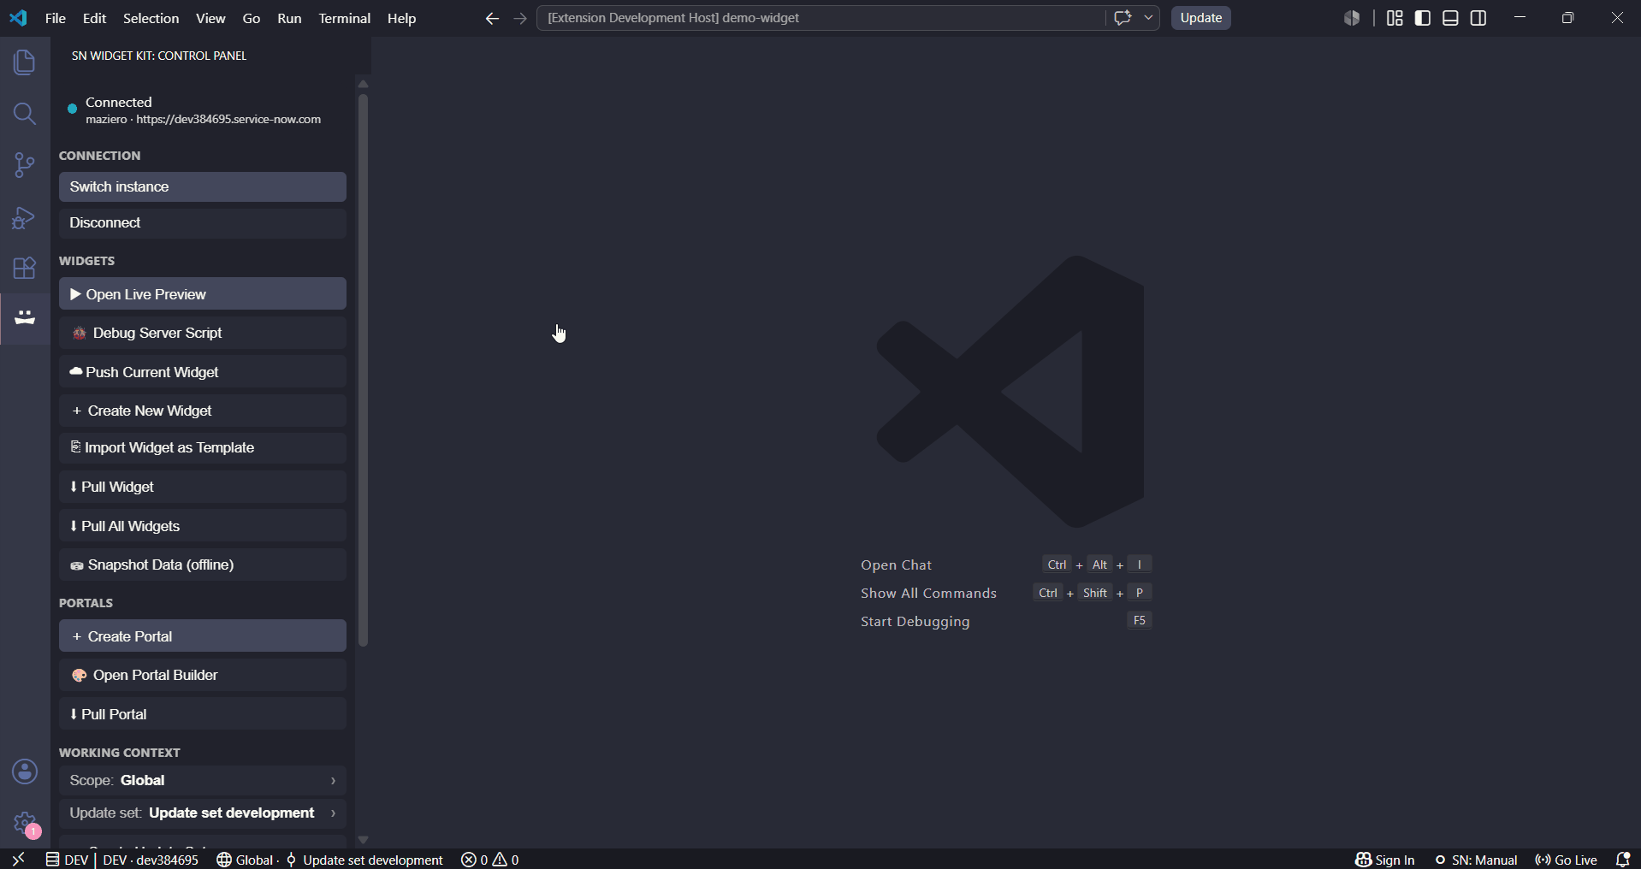Toggle Secondary Side Bar visibility
Screen dimensions: 1641x869
[1478, 18]
